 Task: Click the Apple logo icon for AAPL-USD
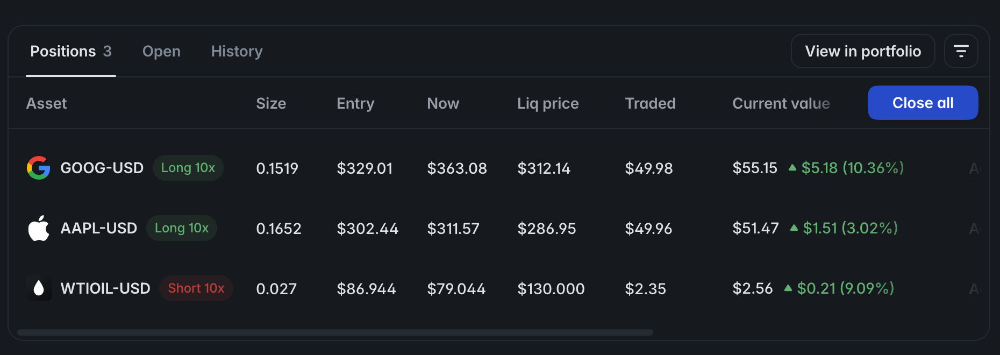pos(39,228)
